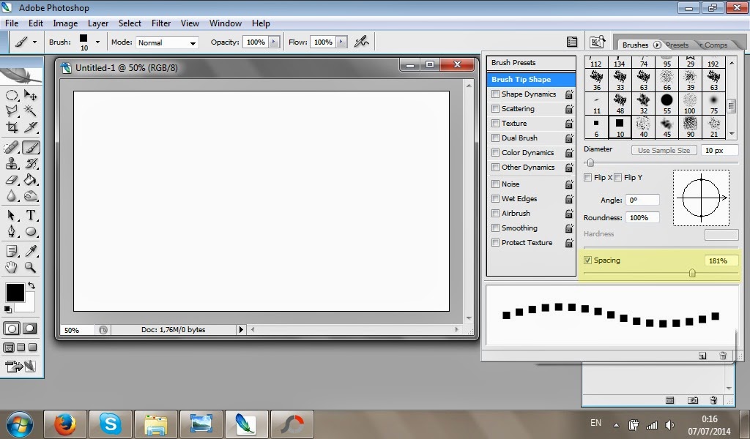Image resolution: width=750 pixels, height=439 pixels.
Task: Open document status info arrow
Action: click(x=241, y=329)
